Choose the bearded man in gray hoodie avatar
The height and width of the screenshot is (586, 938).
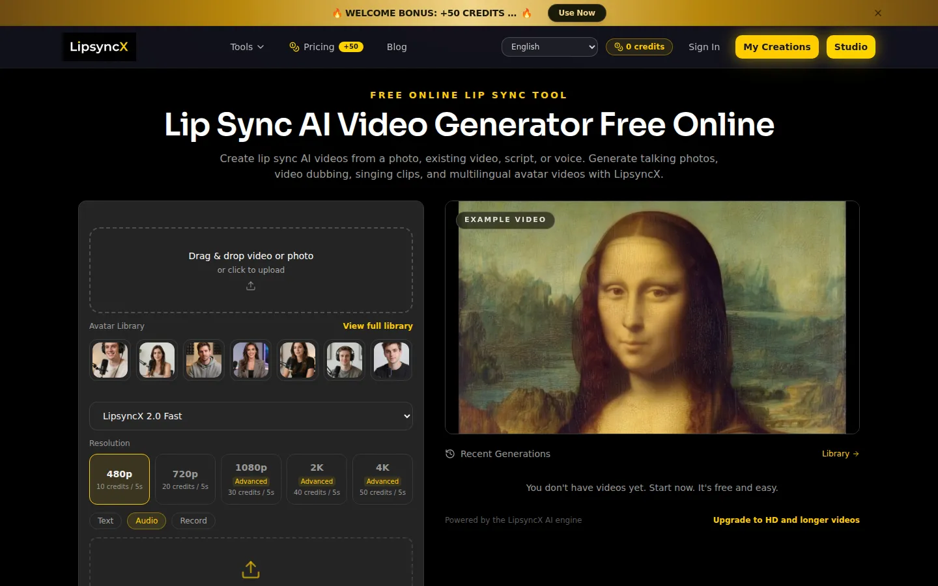point(204,360)
